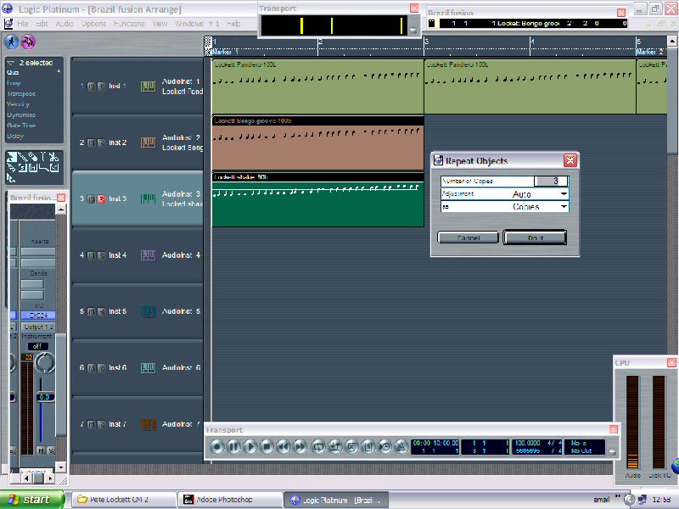679x509 pixels.
Task: Click the keyboard instrument icon on track Inst 4
Action: (148, 255)
